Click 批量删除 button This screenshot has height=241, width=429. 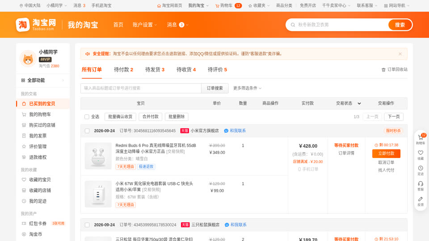(x=177, y=116)
